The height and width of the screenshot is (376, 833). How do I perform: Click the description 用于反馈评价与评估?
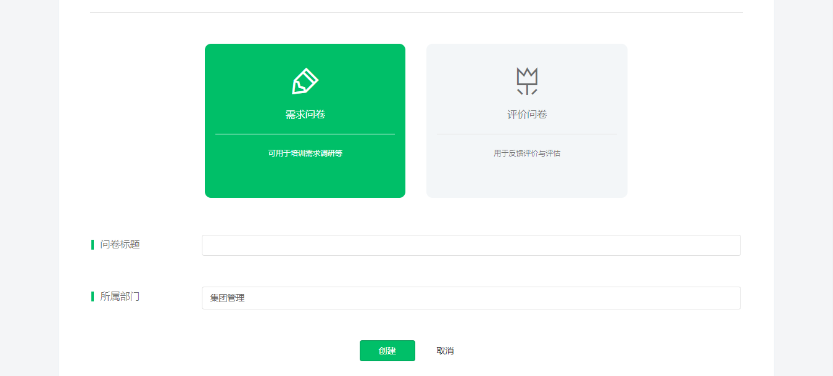527,153
